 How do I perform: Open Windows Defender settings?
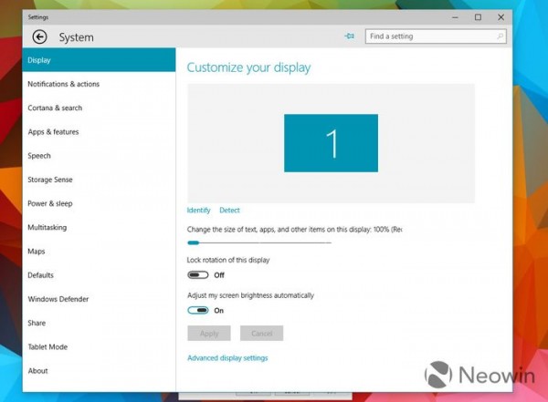pyautogui.click(x=57, y=299)
